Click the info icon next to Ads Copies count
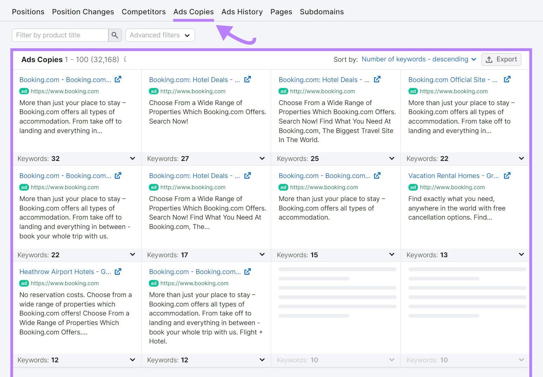The height and width of the screenshot is (377, 543). pyautogui.click(x=125, y=59)
